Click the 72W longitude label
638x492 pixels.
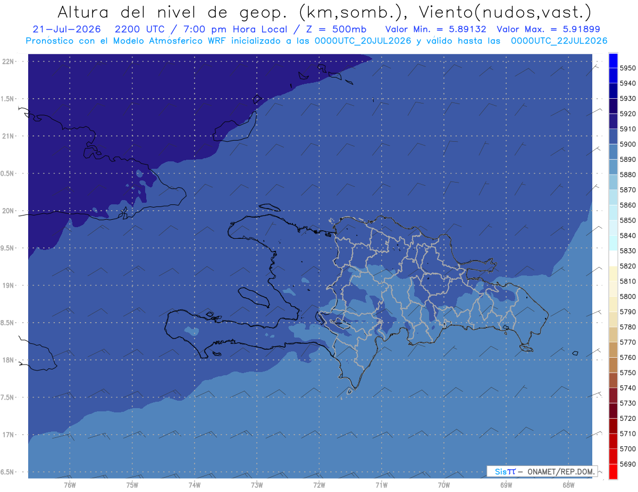point(319,485)
